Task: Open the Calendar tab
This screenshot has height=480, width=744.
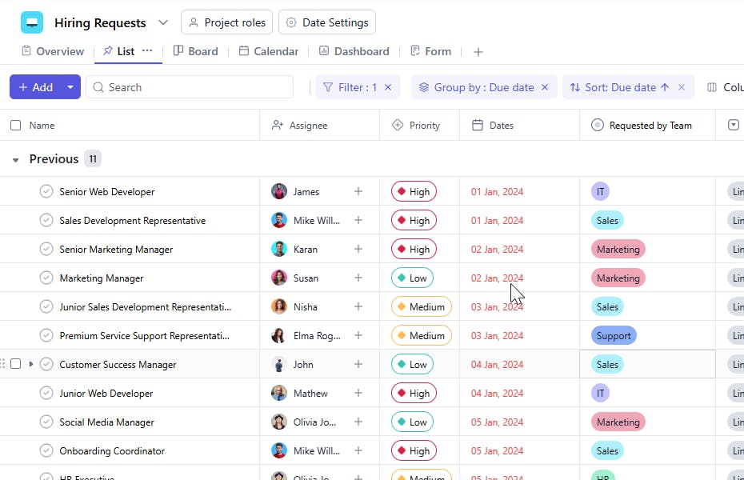Action: pyautogui.click(x=268, y=51)
